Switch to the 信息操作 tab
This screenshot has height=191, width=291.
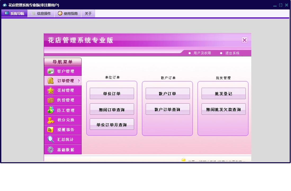pyautogui.click(x=41, y=13)
